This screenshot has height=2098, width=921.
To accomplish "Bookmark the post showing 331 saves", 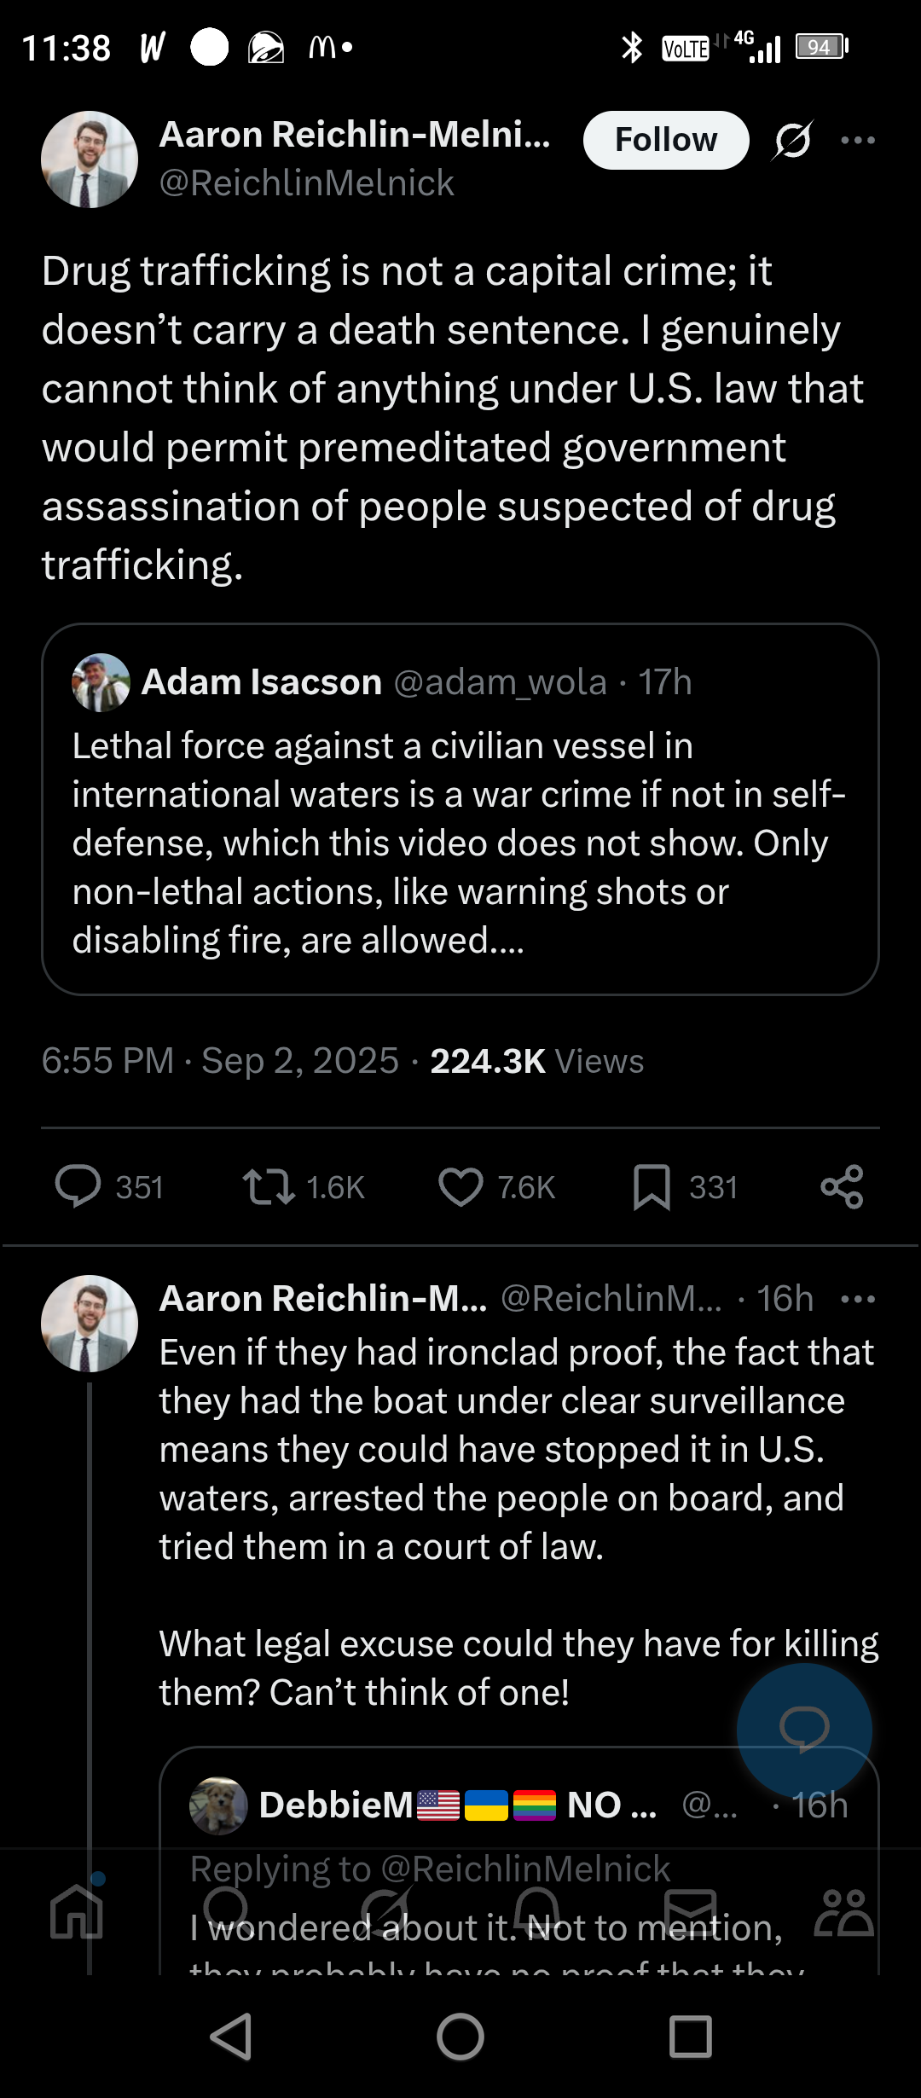I will click(x=652, y=1186).
